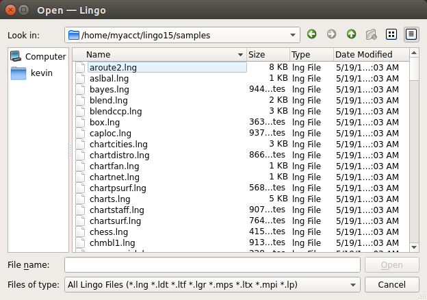
Task: Select the file chartsurf.lng
Action: [x=116, y=221]
